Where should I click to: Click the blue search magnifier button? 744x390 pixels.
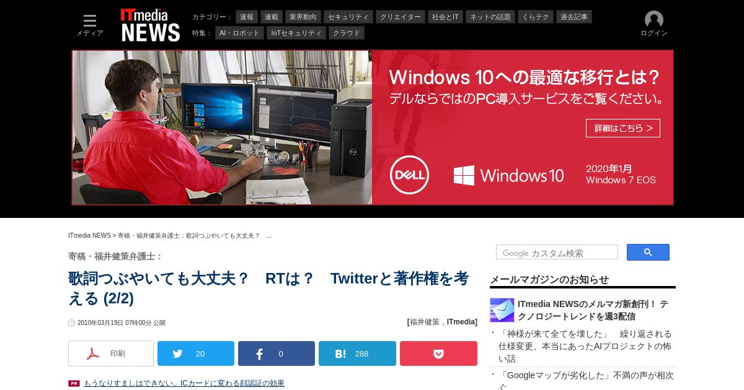click(x=648, y=252)
